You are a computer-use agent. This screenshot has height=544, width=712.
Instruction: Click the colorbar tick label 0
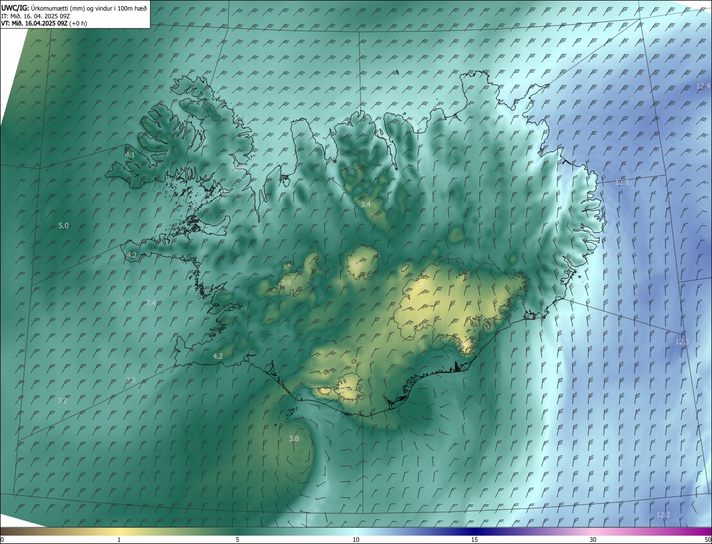[2, 540]
